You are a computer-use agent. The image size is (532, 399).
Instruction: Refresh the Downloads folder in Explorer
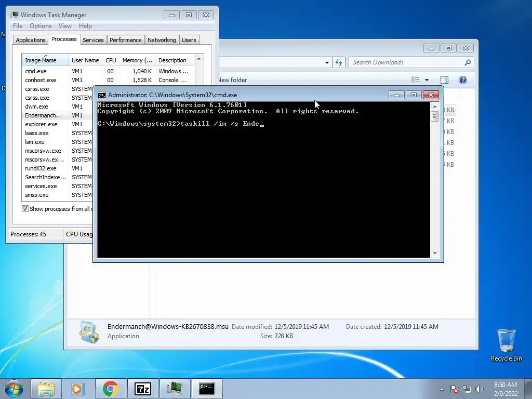339,62
